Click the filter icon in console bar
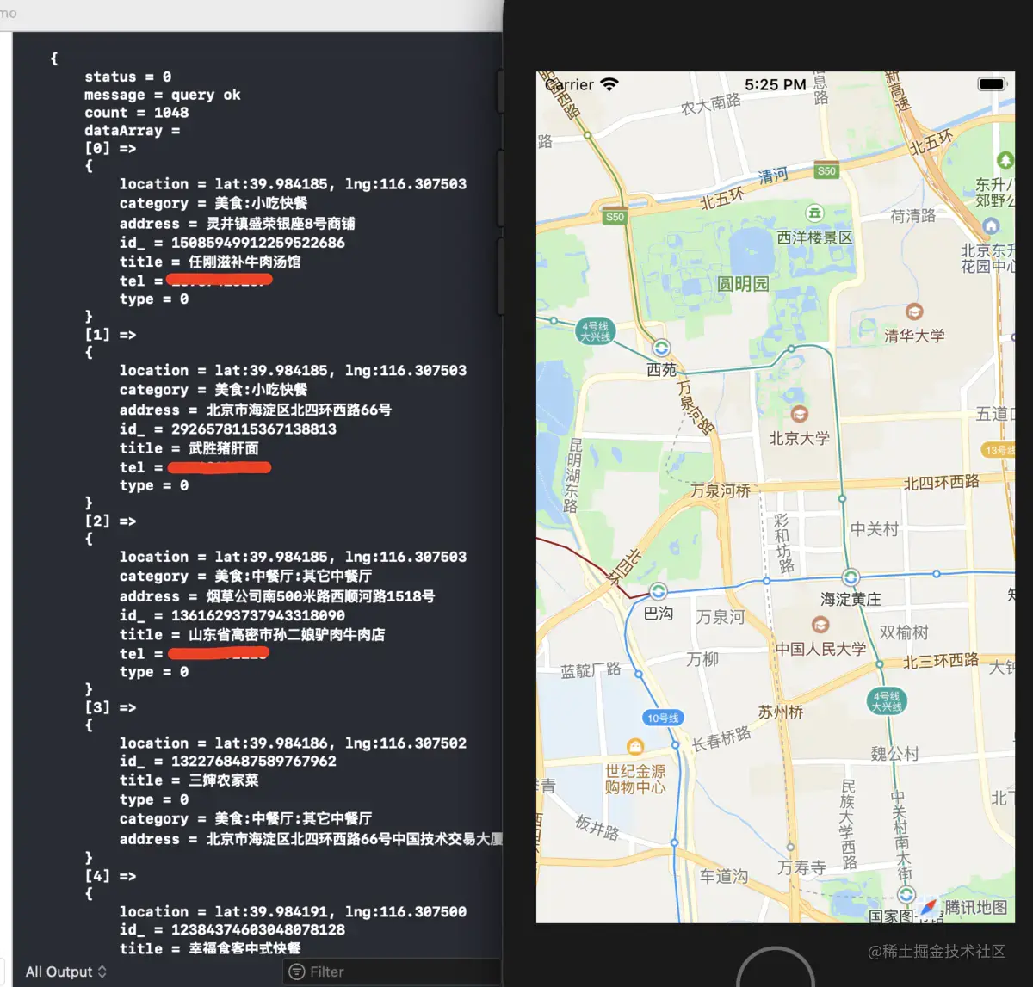This screenshot has width=1033, height=987. pyautogui.click(x=297, y=972)
